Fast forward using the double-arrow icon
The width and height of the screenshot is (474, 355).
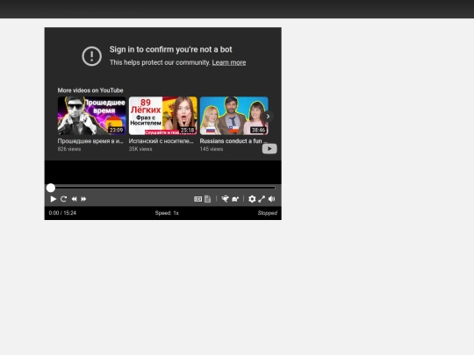coord(83,199)
